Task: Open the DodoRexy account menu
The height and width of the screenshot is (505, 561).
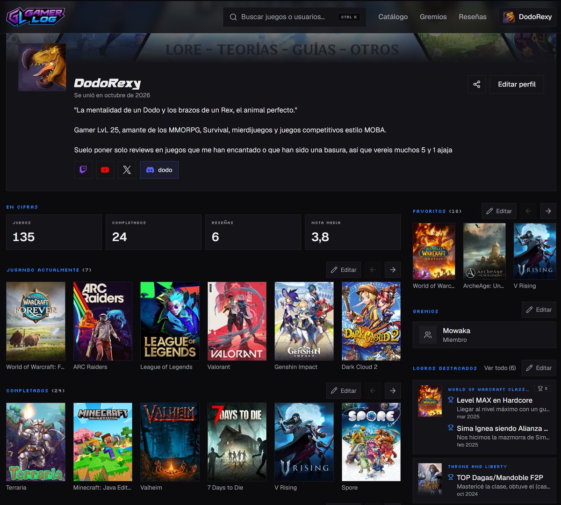Action: point(527,17)
